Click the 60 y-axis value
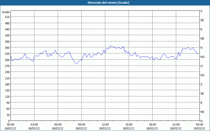Image resolution: width=210 pixels, height=131 pixels. tap(8, 109)
